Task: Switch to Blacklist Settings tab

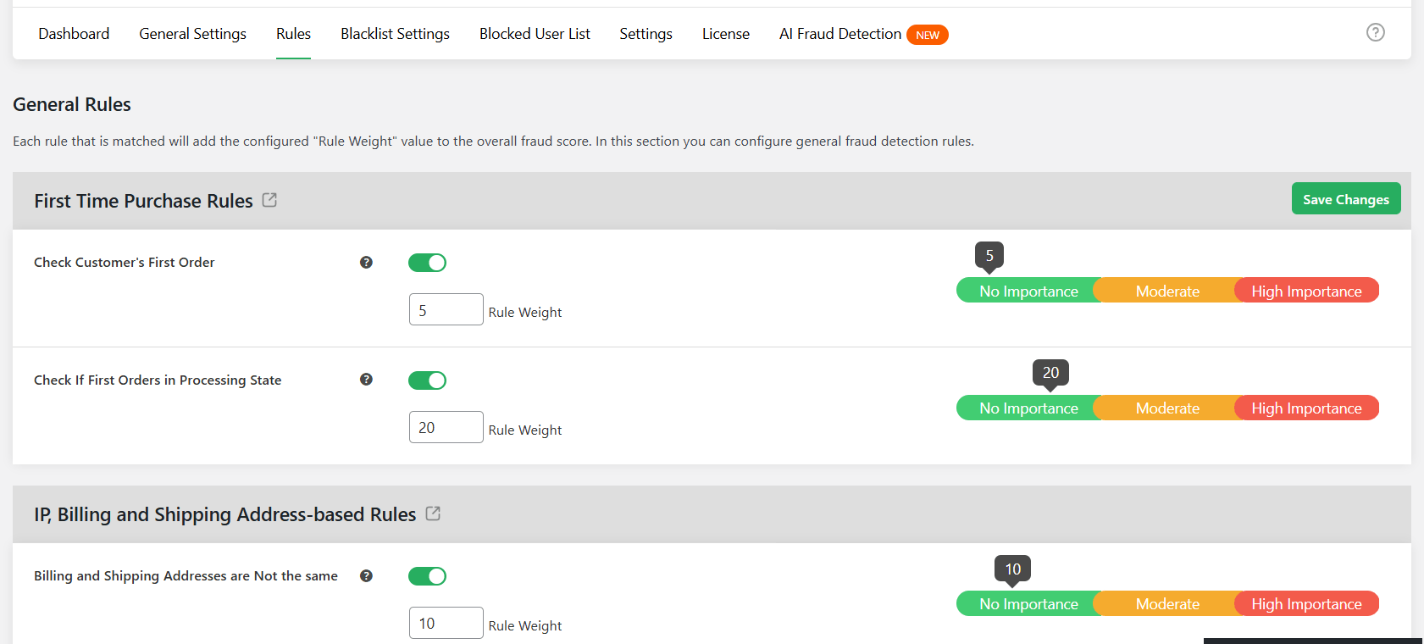Action: tap(395, 34)
